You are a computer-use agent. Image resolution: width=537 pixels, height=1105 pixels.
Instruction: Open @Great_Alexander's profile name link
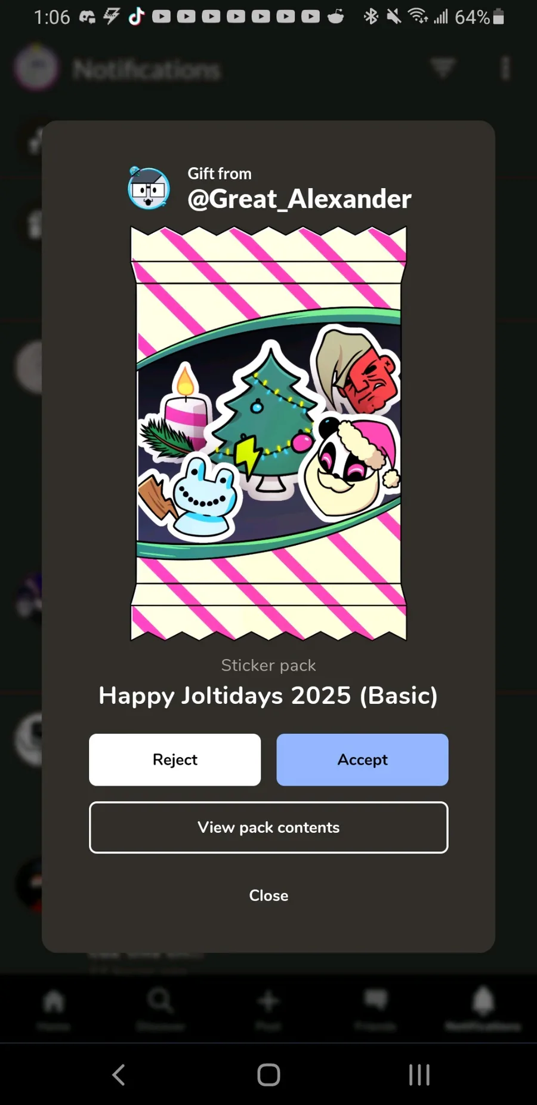tap(300, 199)
